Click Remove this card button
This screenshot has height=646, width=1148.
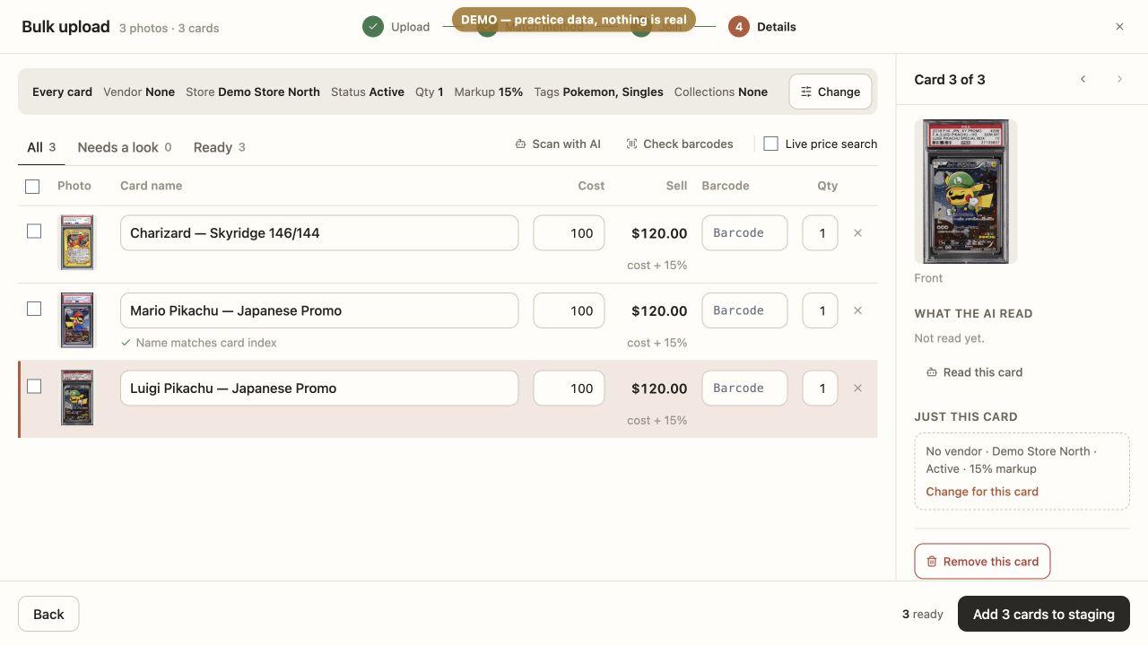(982, 562)
